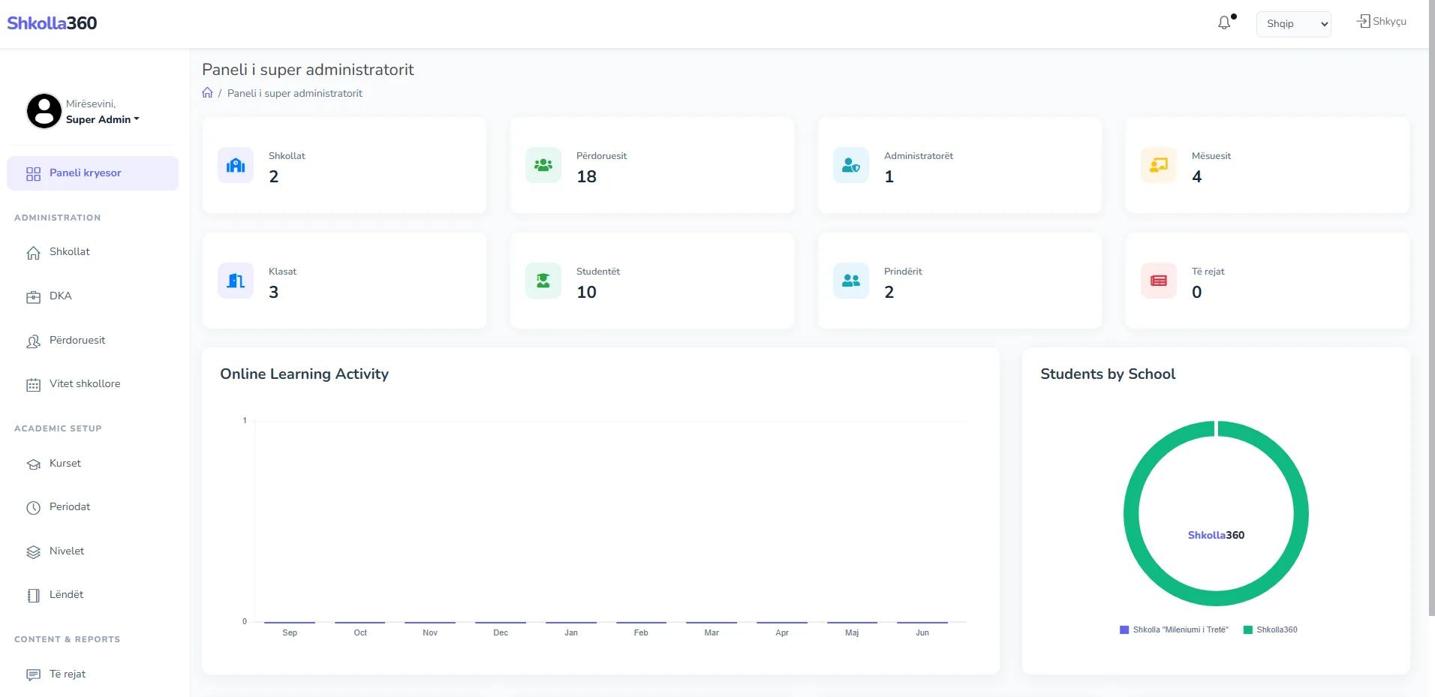Click the Online Learning Activity heading
The width and height of the screenshot is (1435, 697).
tap(304, 374)
